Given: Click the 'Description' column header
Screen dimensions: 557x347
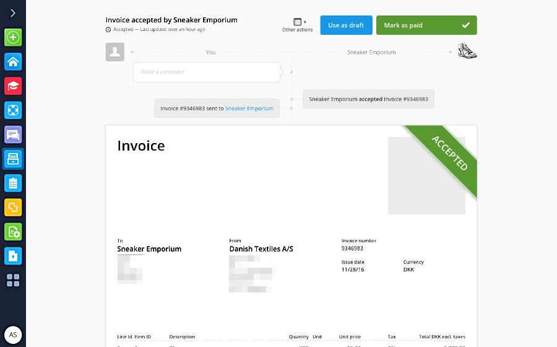Looking at the screenshot, I should coord(182,336).
